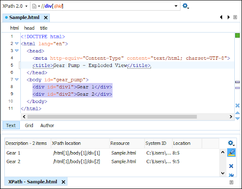Collapse the head element fold triangle
The image size is (242, 189).
pyautogui.click(x=16, y=51)
